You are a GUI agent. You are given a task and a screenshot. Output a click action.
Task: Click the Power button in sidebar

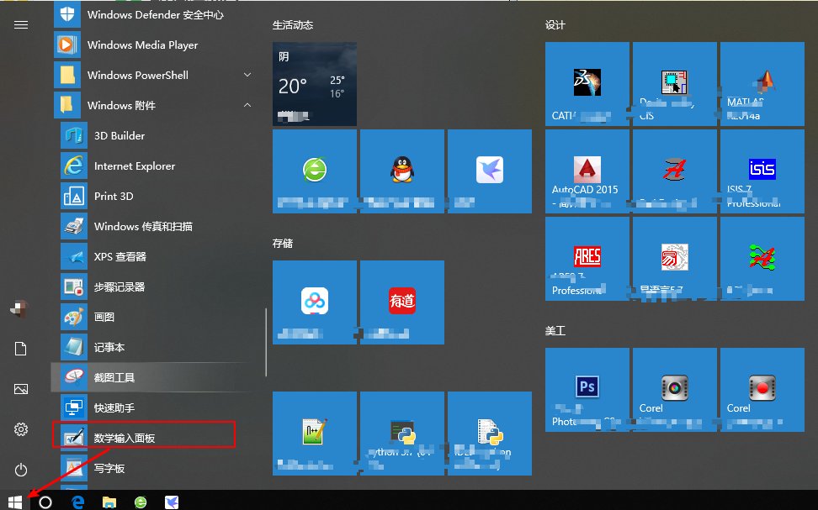click(x=21, y=470)
